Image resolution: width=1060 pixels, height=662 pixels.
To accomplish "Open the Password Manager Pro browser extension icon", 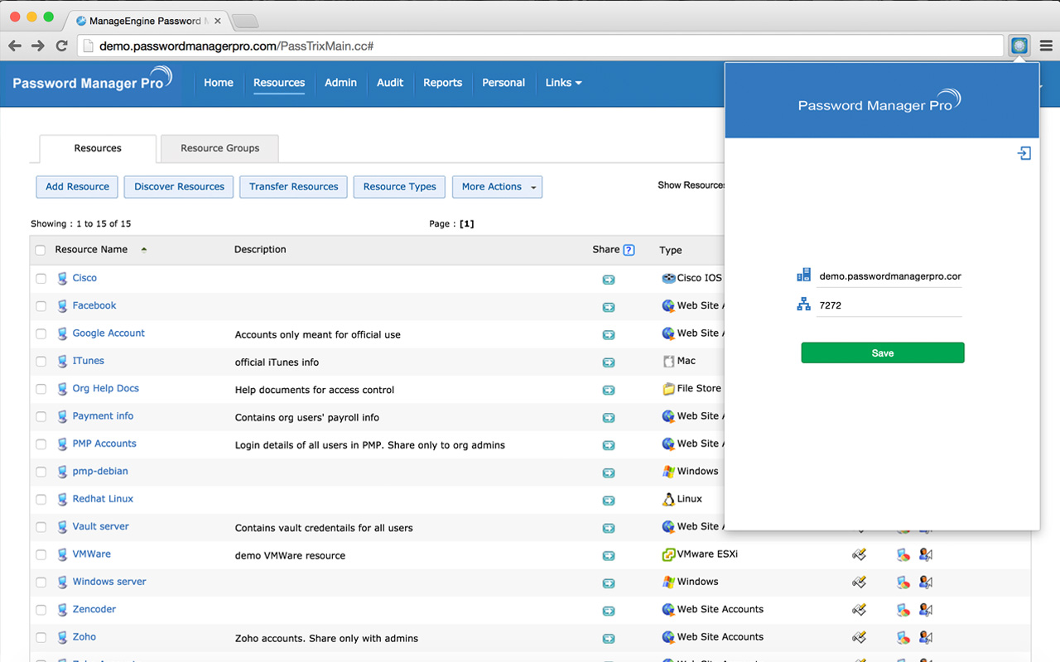I will (1019, 46).
